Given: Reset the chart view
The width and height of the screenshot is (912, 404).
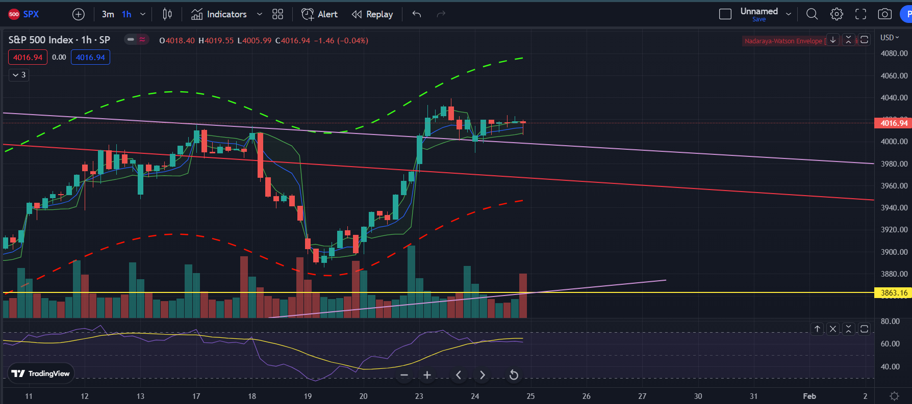Looking at the screenshot, I should 514,375.
